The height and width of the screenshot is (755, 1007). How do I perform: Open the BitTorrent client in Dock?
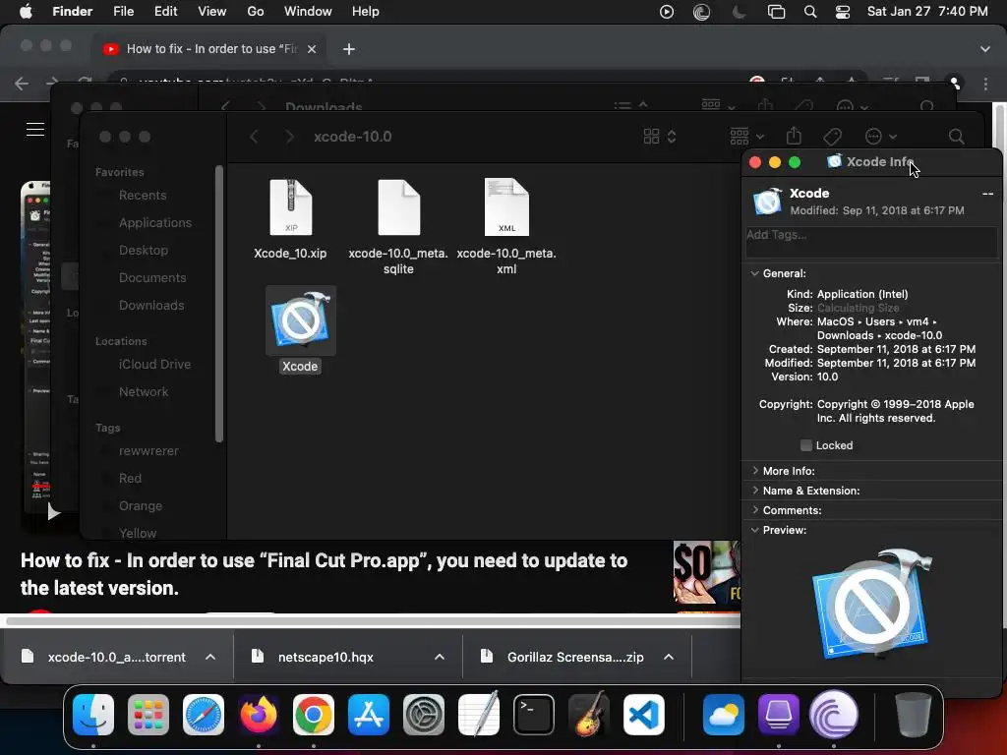pos(834,714)
